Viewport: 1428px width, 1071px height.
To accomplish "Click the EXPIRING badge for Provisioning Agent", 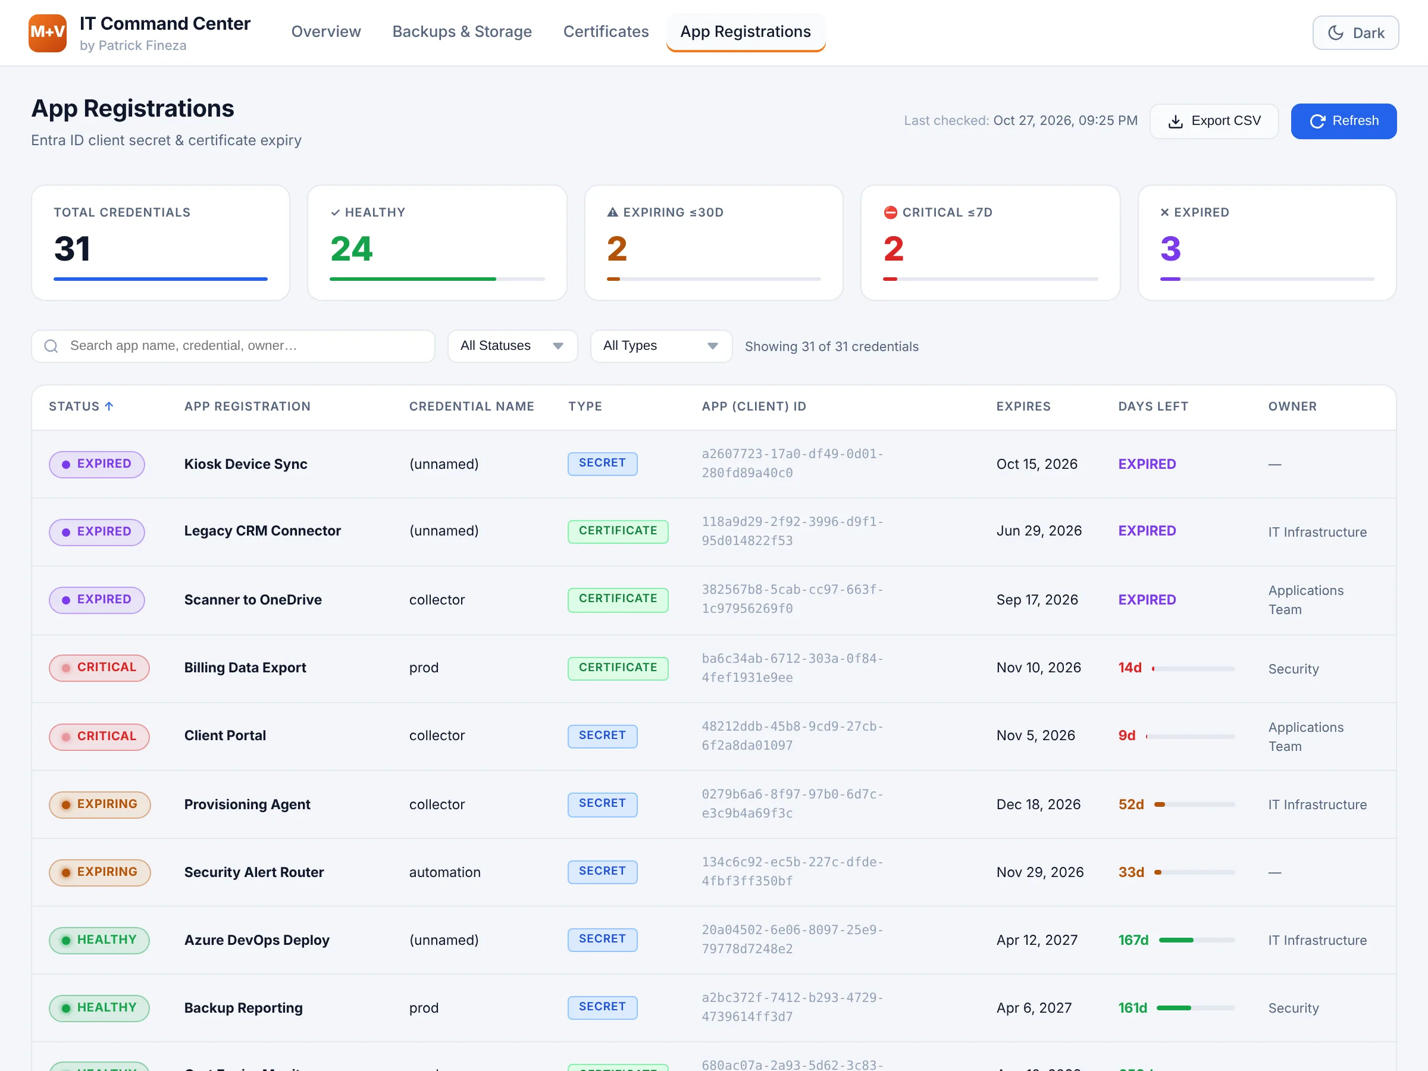I will point(100,804).
